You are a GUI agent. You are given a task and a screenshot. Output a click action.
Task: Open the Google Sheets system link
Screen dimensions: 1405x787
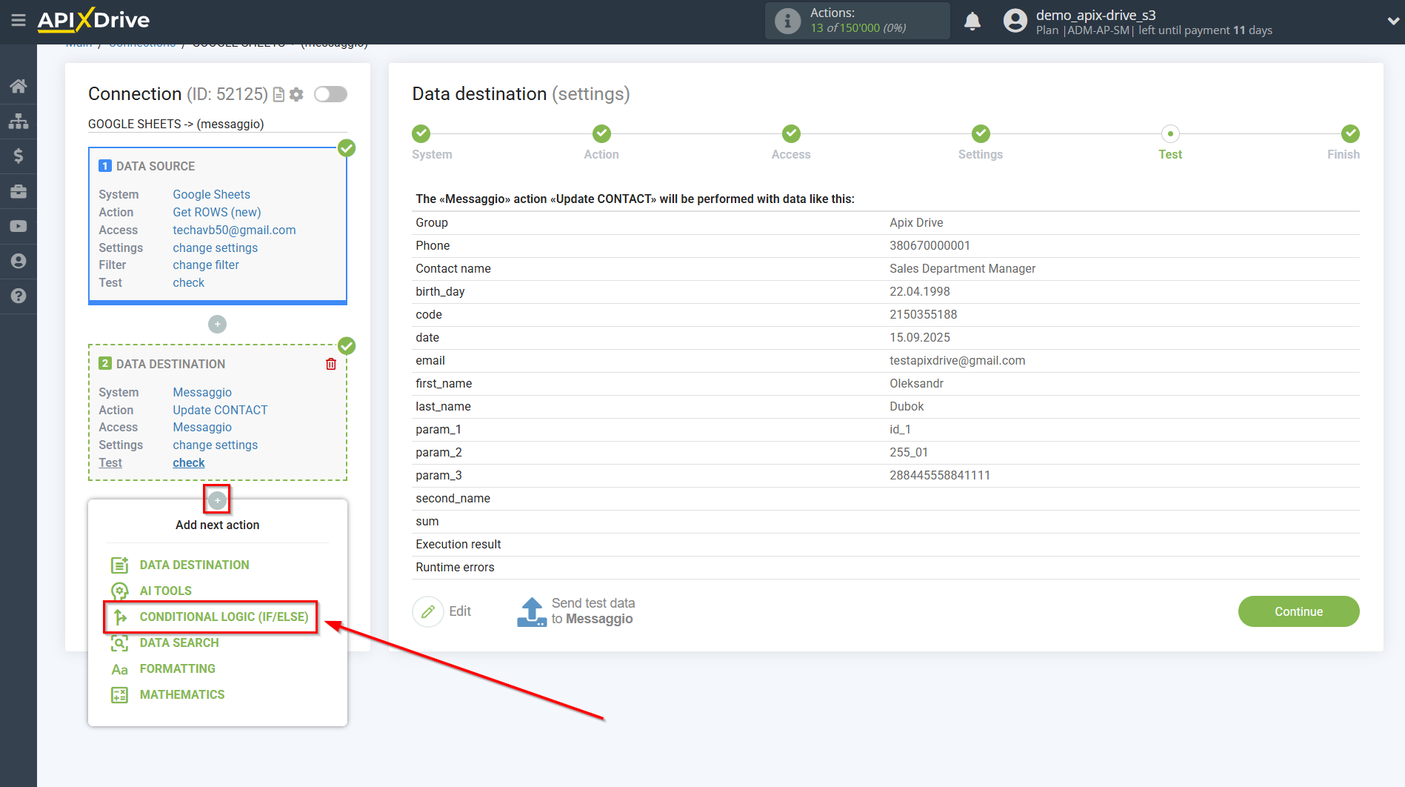pos(211,194)
